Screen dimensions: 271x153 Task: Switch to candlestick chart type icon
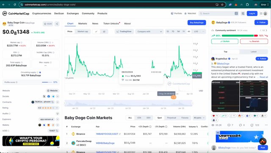[x=104, y=31]
